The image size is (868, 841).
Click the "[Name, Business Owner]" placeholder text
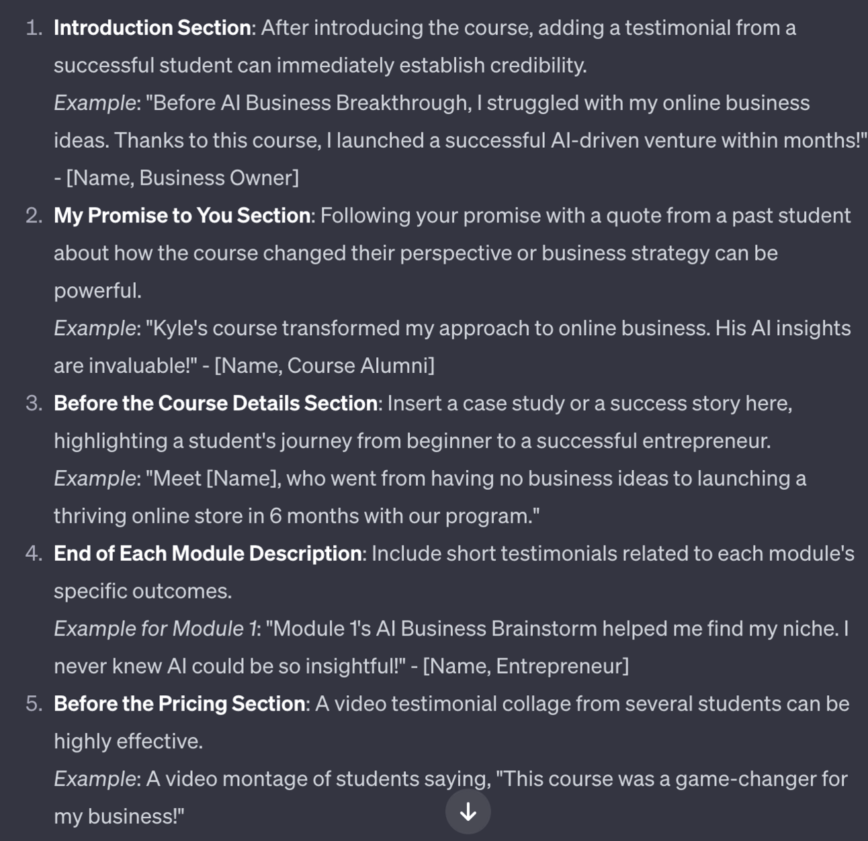click(183, 178)
